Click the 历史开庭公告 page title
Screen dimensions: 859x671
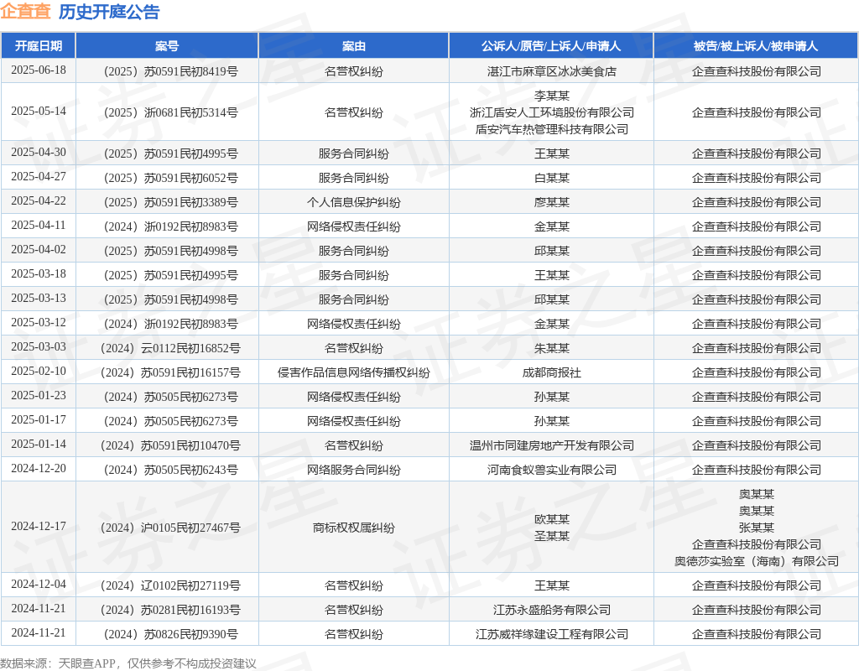click(x=108, y=12)
